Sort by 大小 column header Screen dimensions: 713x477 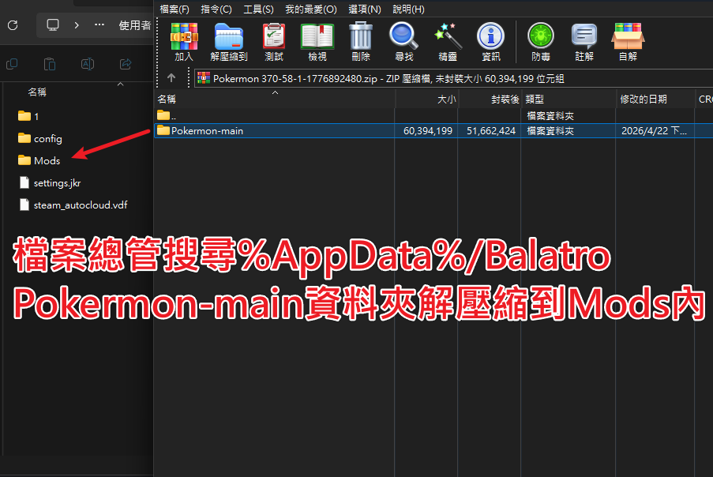pyautogui.click(x=426, y=100)
